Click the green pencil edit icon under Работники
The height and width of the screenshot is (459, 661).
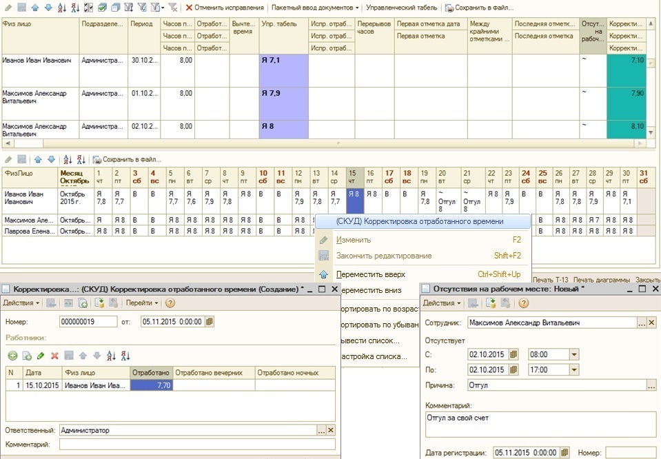pyautogui.click(x=41, y=356)
